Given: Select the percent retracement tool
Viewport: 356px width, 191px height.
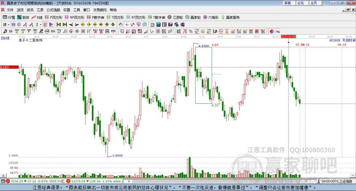Looking at the screenshot, I should 191,31.
